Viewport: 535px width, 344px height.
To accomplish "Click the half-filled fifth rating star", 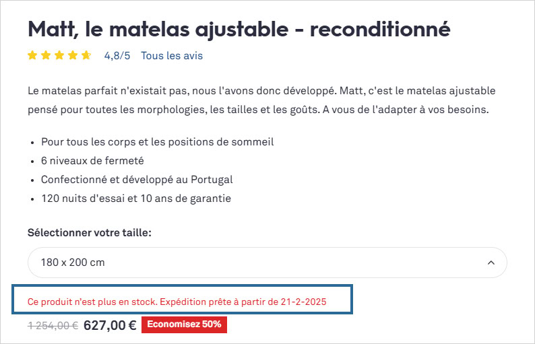I will [x=86, y=56].
